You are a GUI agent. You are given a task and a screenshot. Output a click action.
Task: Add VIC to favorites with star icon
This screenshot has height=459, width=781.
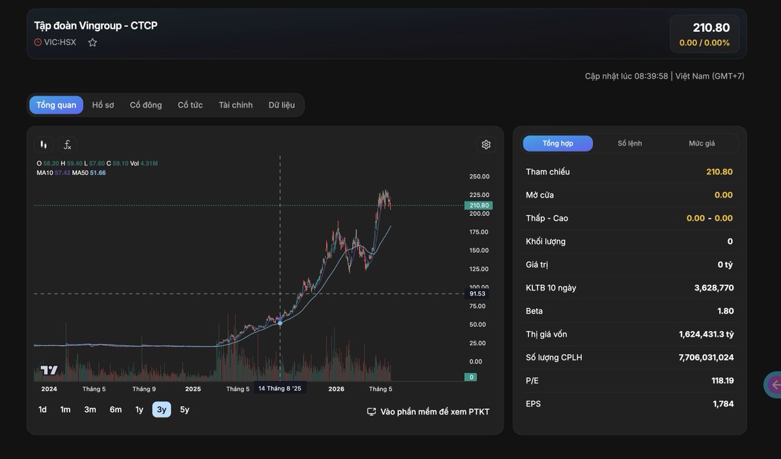pos(92,42)
